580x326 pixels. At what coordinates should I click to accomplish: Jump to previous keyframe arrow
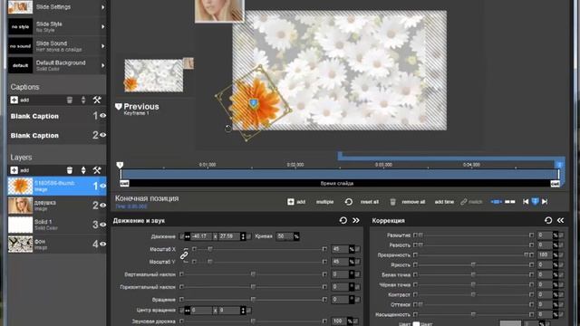click(x=526, y=201)
